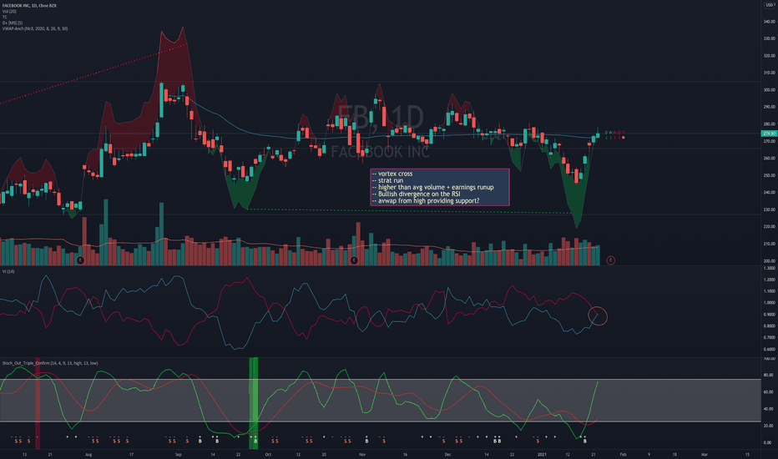Click the Dec label on time axis
Screen dimensions: 778x459
pyautogui.click(x=447, y=454)
